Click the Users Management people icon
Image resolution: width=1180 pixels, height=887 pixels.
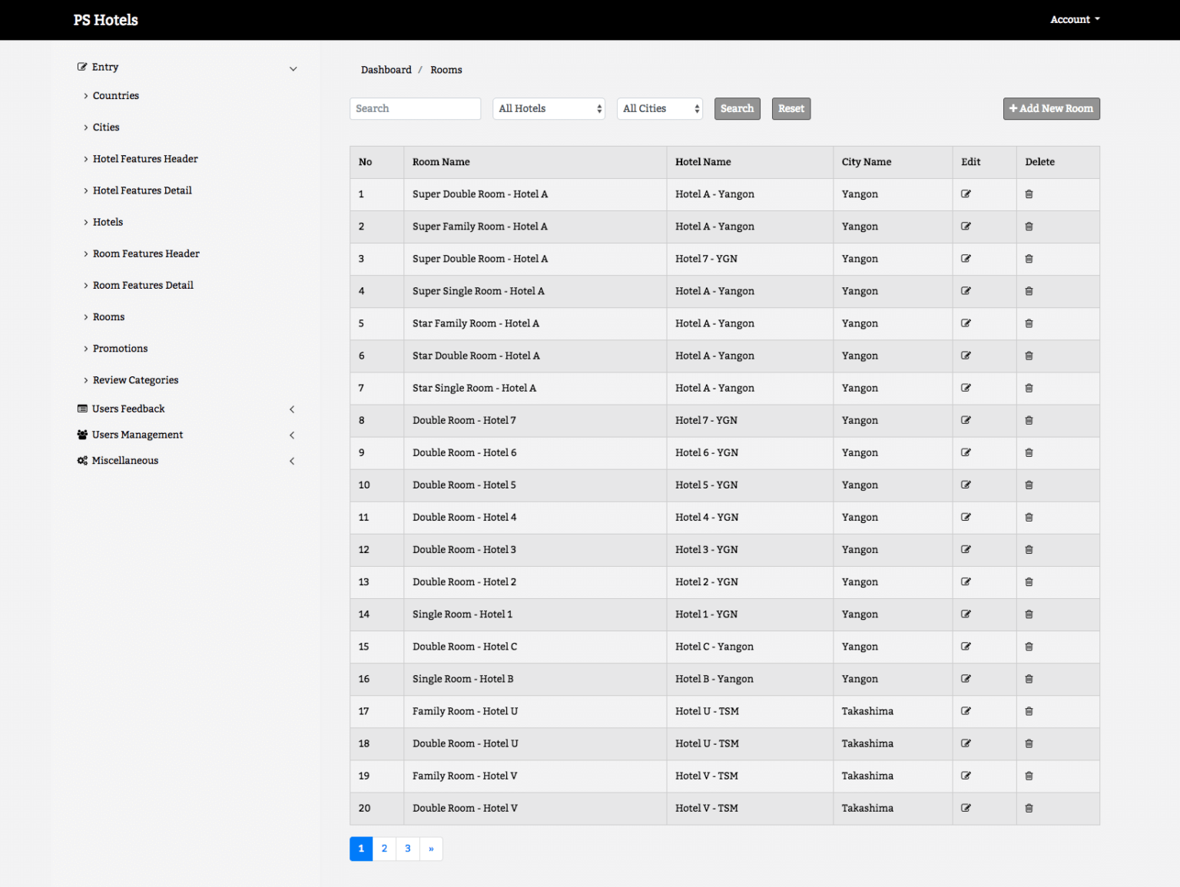82,435
